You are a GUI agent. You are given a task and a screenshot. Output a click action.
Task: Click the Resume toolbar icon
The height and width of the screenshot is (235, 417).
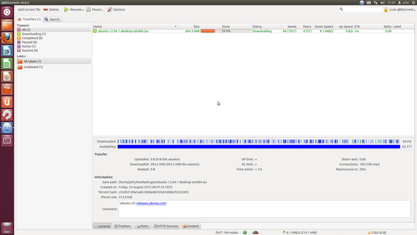(x=66, y=9)
